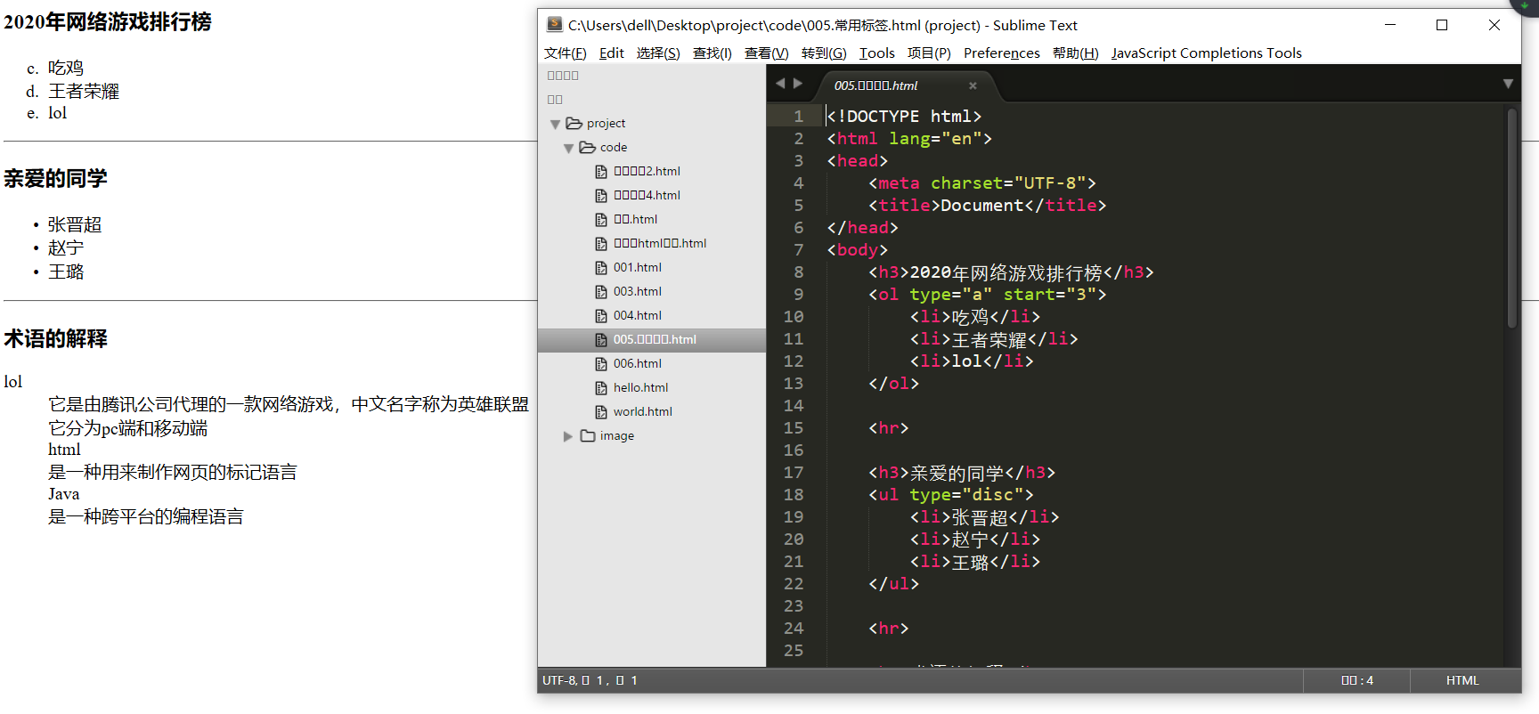Screen dimensions: 1539x714
Task: Click line number 18 in gutter
Action: click(x=794, y=495)
